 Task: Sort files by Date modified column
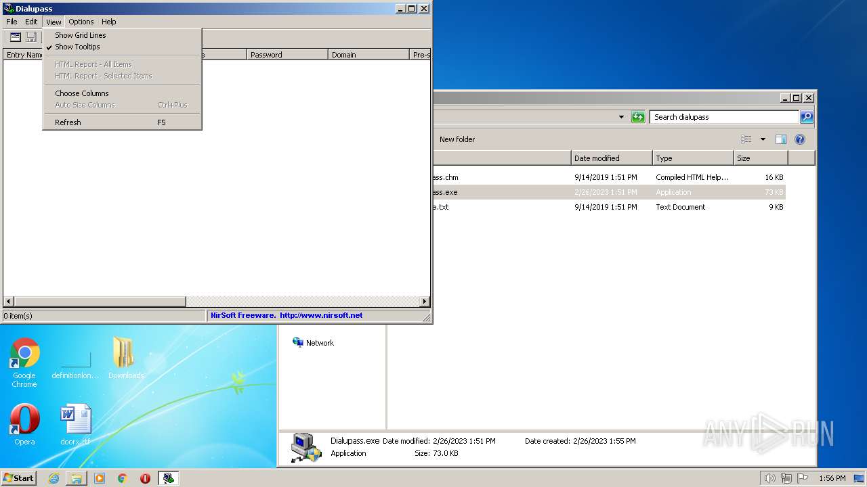pyautogui.click(x=612, y=158)
